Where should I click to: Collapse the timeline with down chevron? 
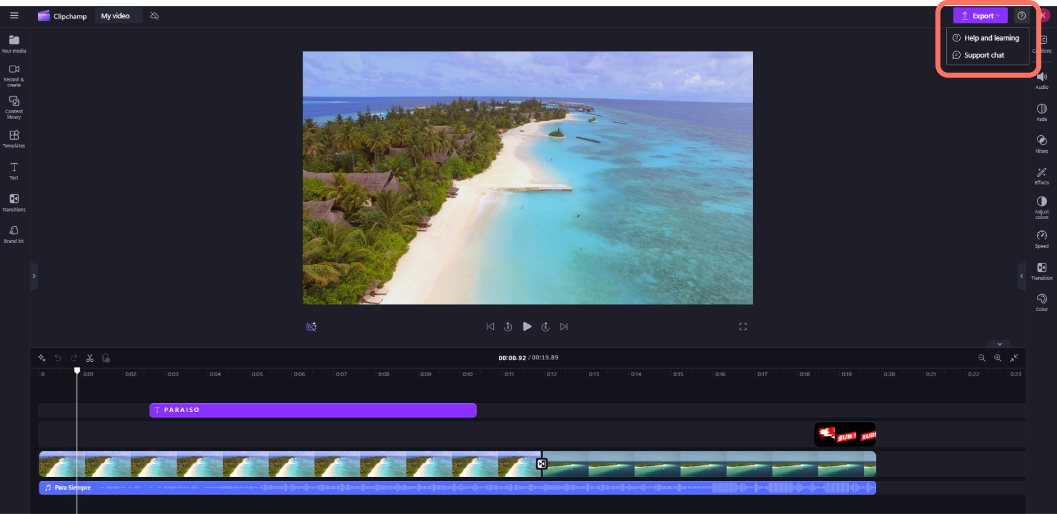[x=999, y=344]
